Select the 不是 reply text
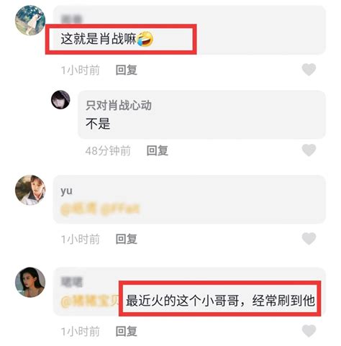This screenshot has width=341, height=346. point(98,124)
